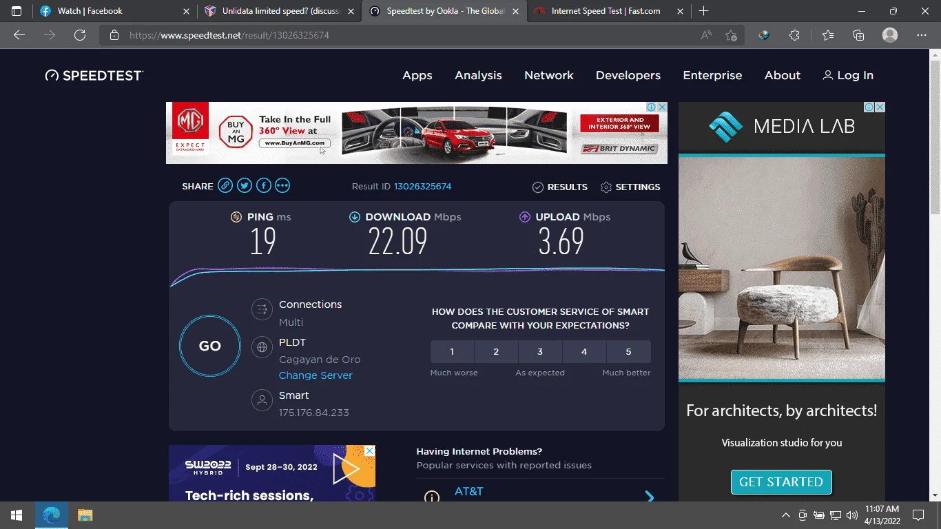Viewport: 941px width, 529px height.
Task: Open the About menu item
Action: [783, 76]
